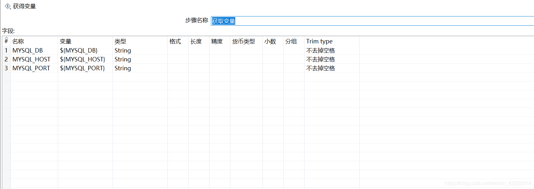Click the 货币类型 cell in MYSQL_DB row
Screen dimensions: 534x189
246,50
